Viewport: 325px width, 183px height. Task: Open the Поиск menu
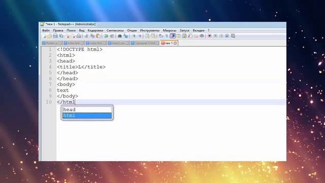coord(71,30)
